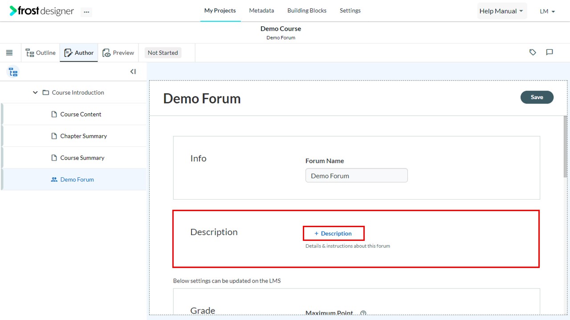Screen dimensions: 570x320
Task: Switch to Outline view
Action: [x=41, y=52]
